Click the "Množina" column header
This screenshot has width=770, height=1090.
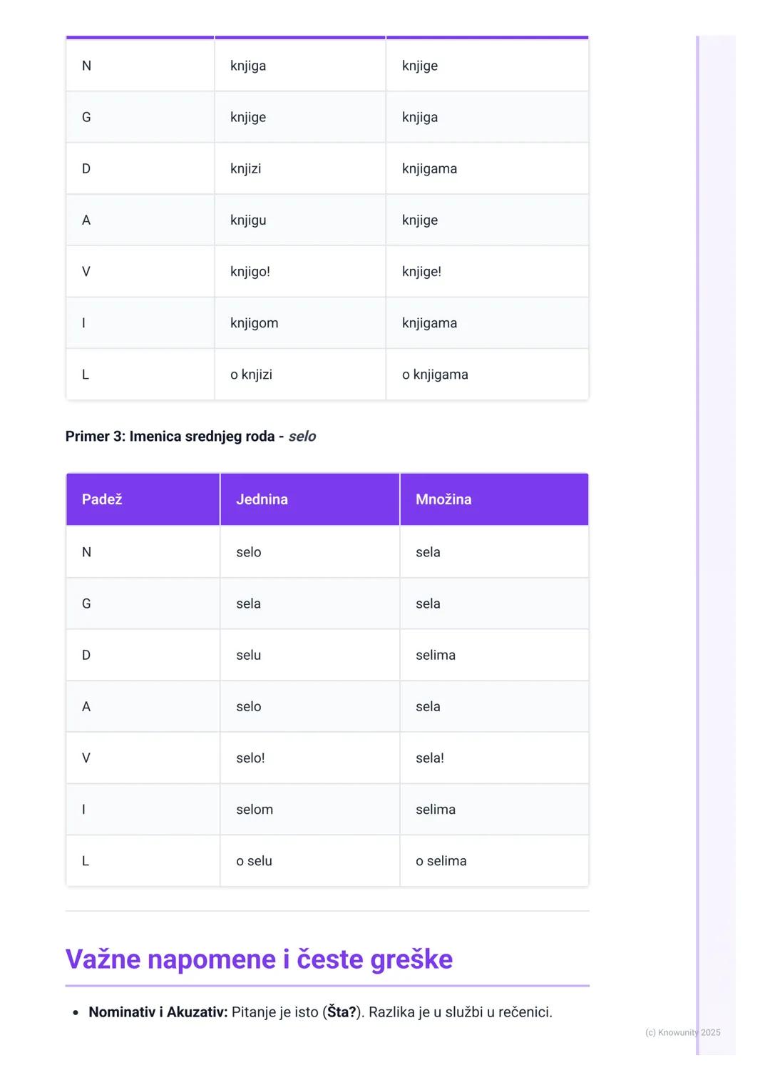coord(443,499)
